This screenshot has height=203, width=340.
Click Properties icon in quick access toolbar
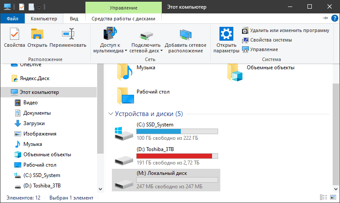click(x=22, y=7)
